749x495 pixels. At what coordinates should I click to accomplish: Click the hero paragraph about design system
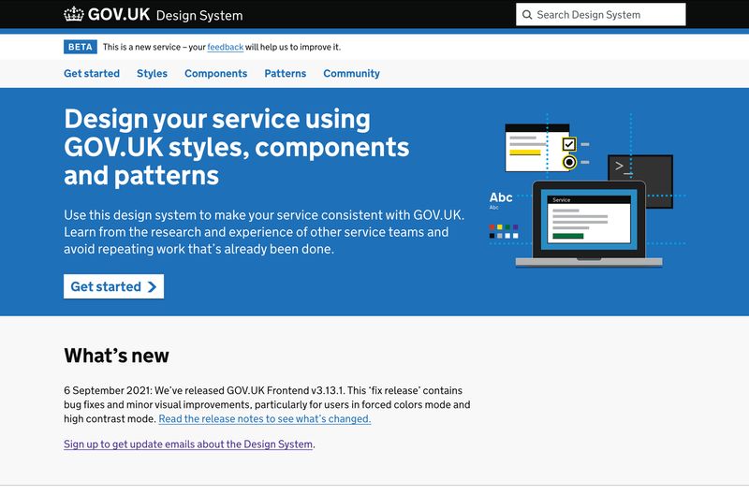pyautogui.click(x=264, y=232)
